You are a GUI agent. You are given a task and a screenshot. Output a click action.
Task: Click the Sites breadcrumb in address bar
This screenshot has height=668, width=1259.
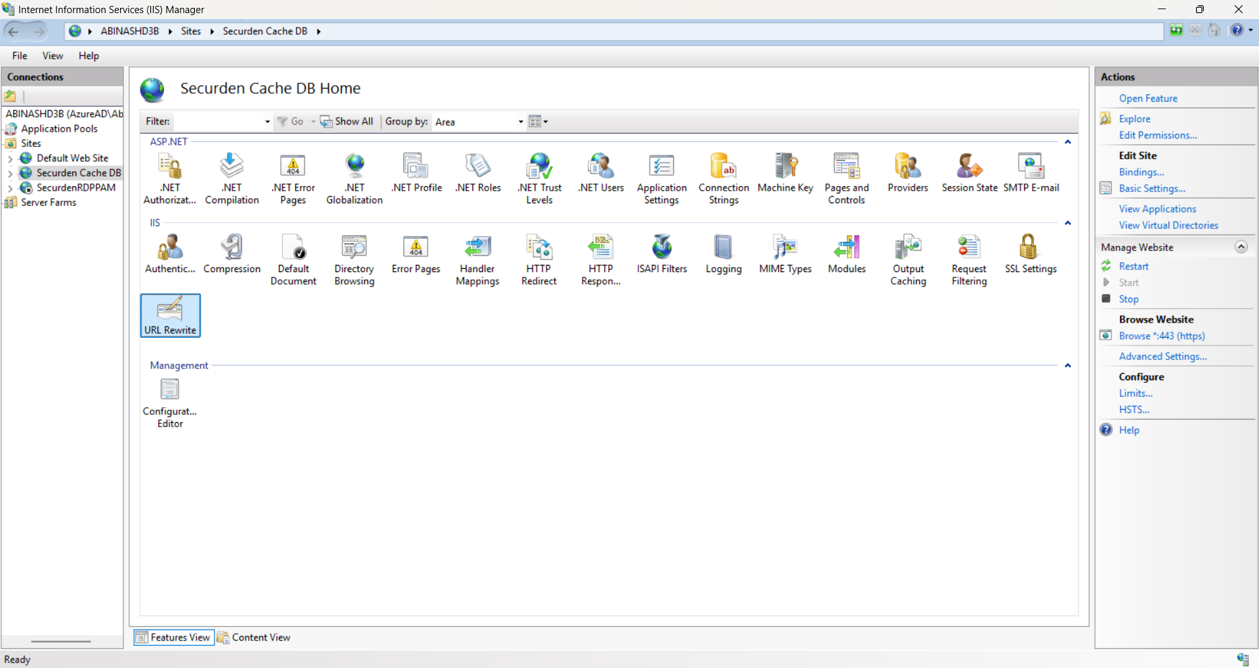click(191, 31)
